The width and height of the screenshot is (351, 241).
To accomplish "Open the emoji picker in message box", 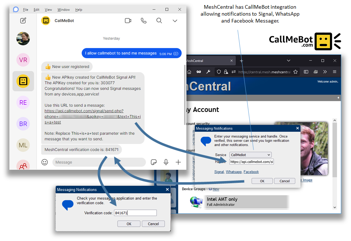I will 45,162.
